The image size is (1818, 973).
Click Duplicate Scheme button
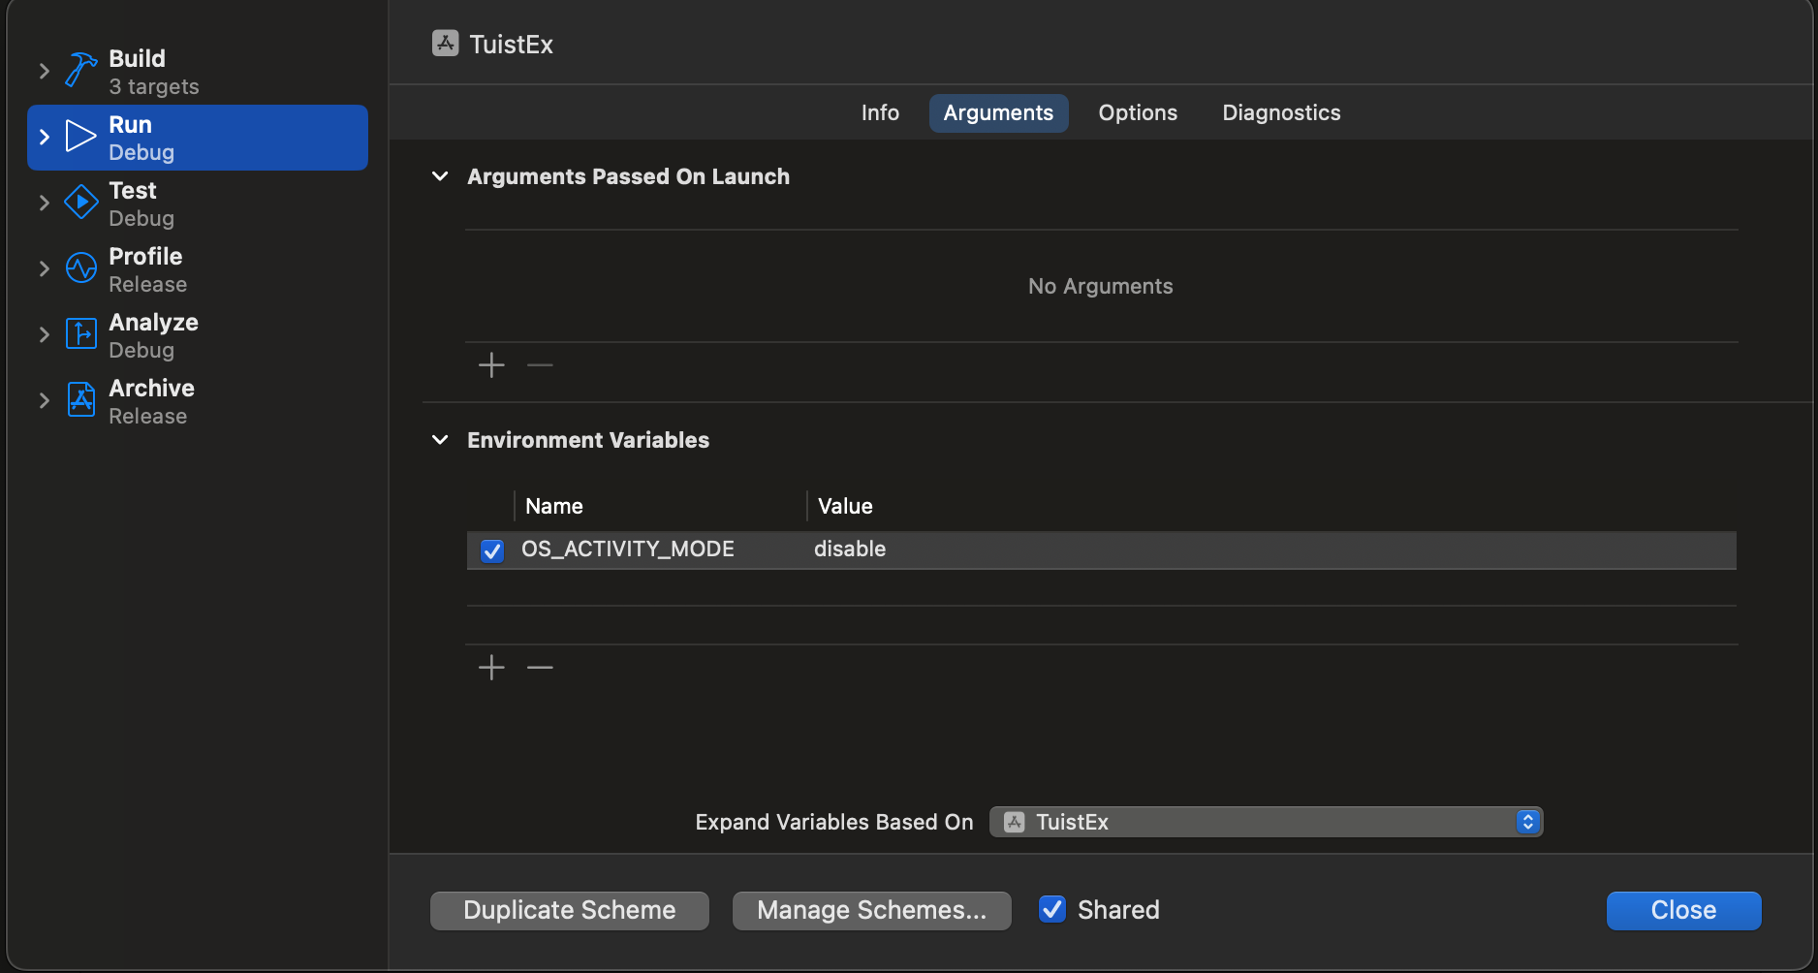click(570, 910)
